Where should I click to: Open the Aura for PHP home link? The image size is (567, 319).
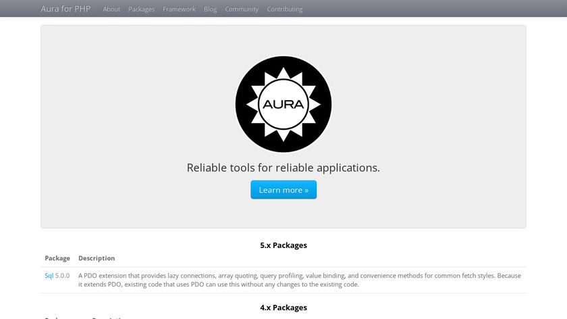[65, 9]
